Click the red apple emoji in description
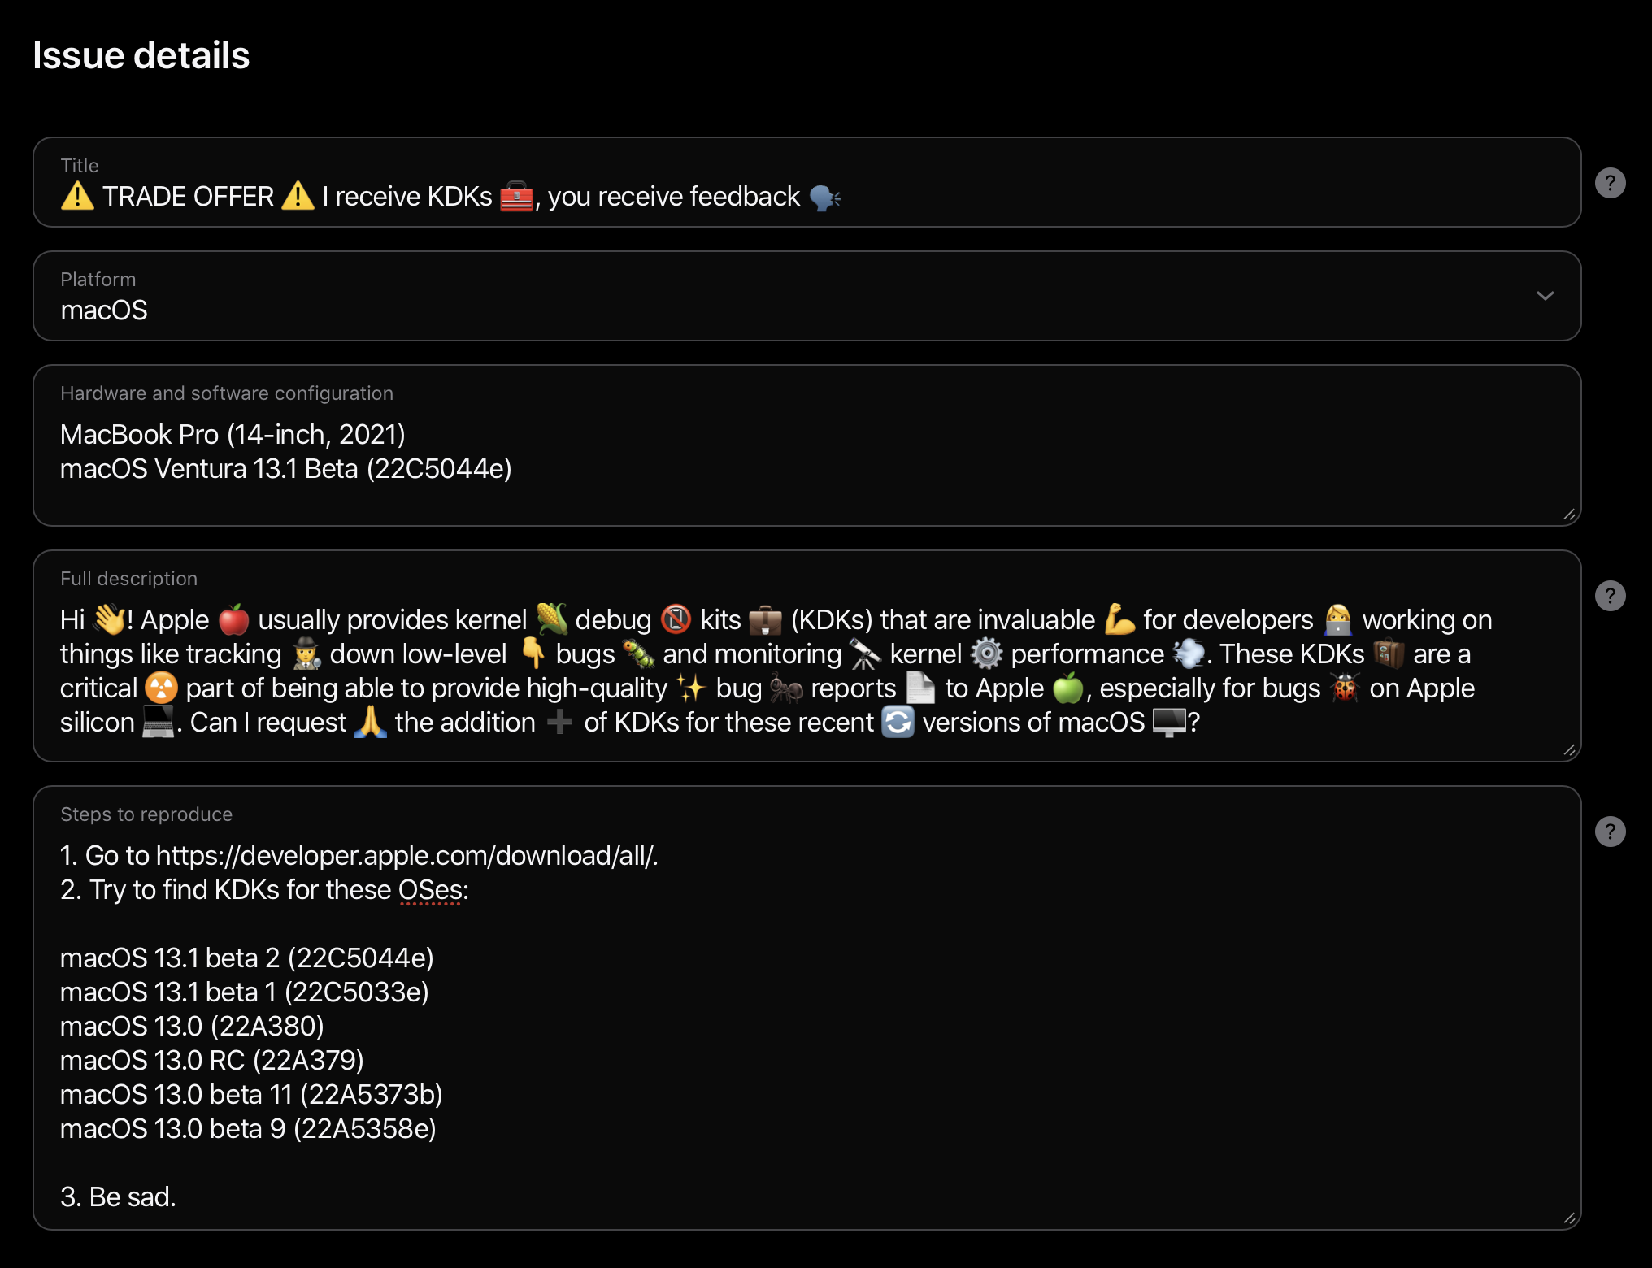Image resolution: width=1652 pixels, height=1268 pixels. (233, 619)
